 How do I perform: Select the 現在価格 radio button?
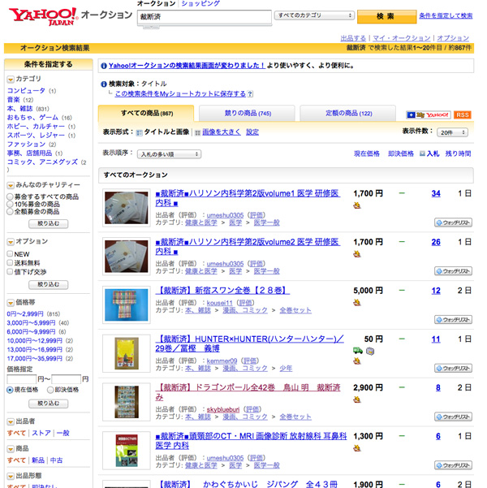pyautogui.click(x=10, y=390)
